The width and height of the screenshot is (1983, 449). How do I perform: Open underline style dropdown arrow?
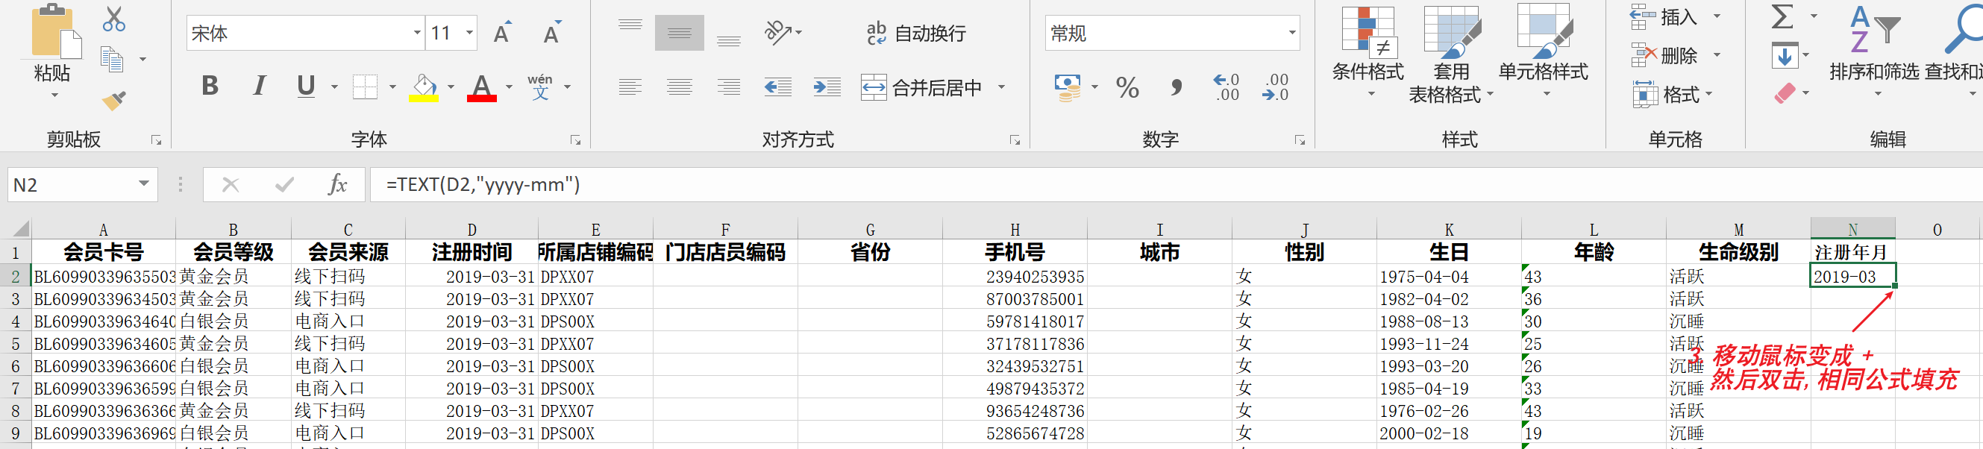tap(334, 87)
